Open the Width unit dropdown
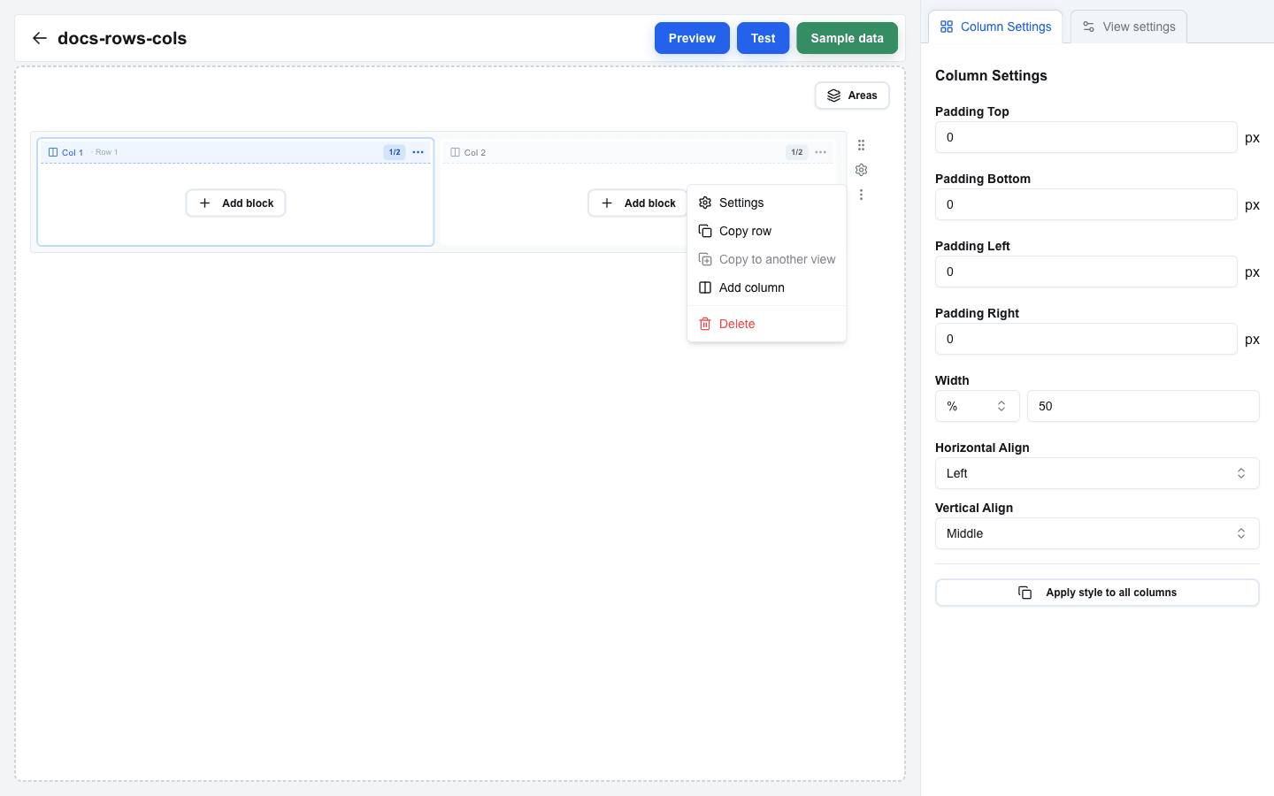Screen dimensions: 1274x796 pos(977,406)
